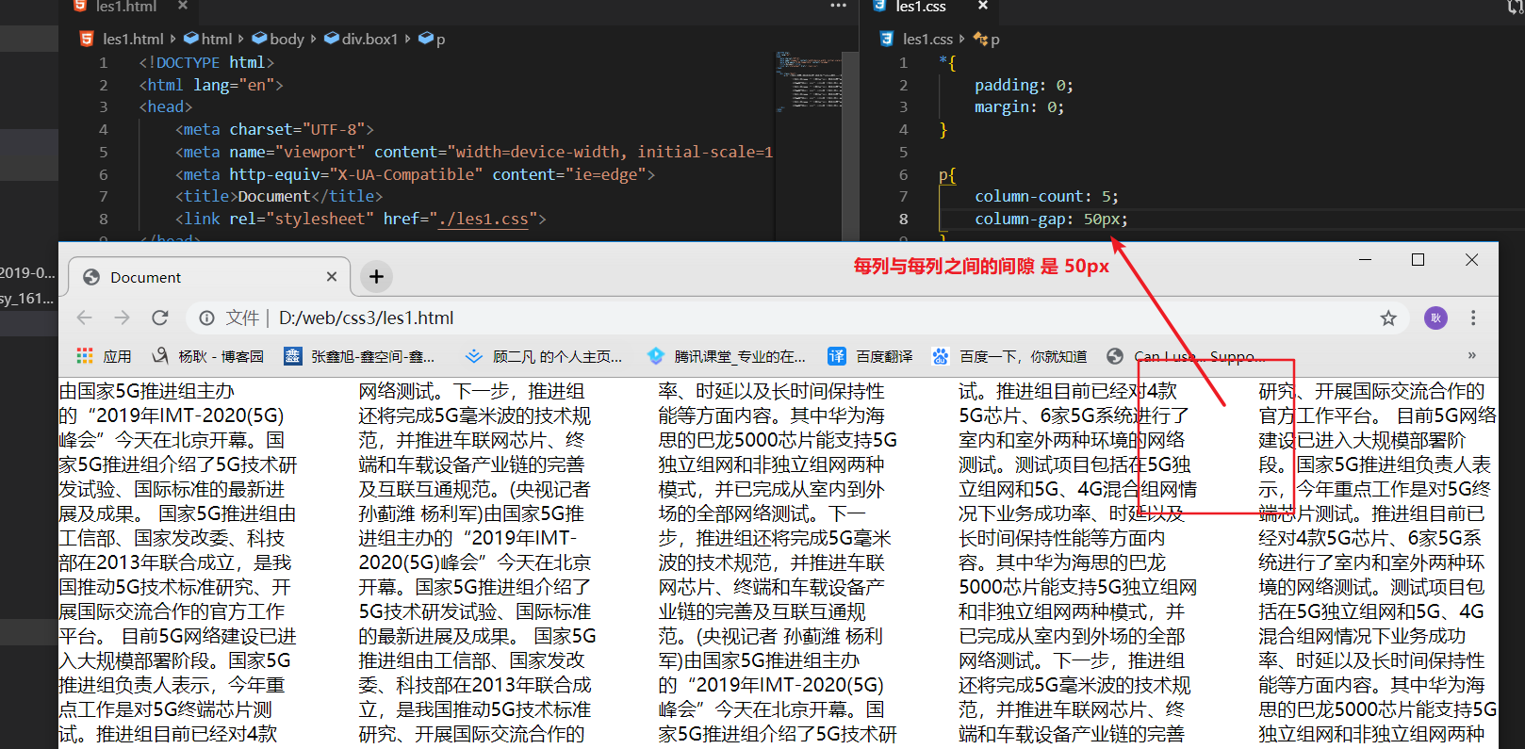
Task: Click the 'column-count: 5;' CSS line
Action: coord(1046,196)
